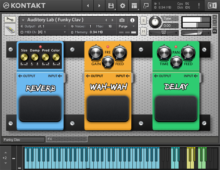Select the Funky Clav tab
This screenshot has height=170, width=220.
[23, 140]
